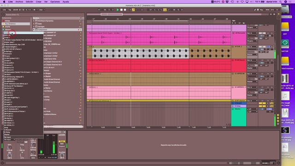Click the green Play transport button
This screenshot has height=166, width=295.
(x=118, y=10)
